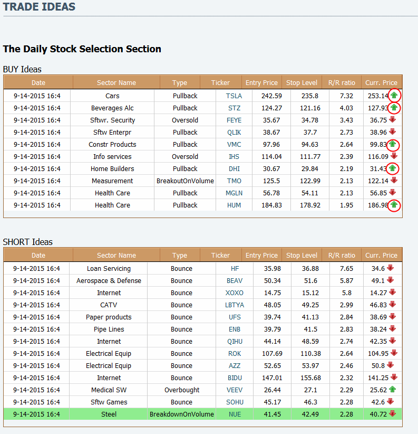Click the BUY Ideas R/R ratio header
The image size is (418, 434).
[342, 82]
